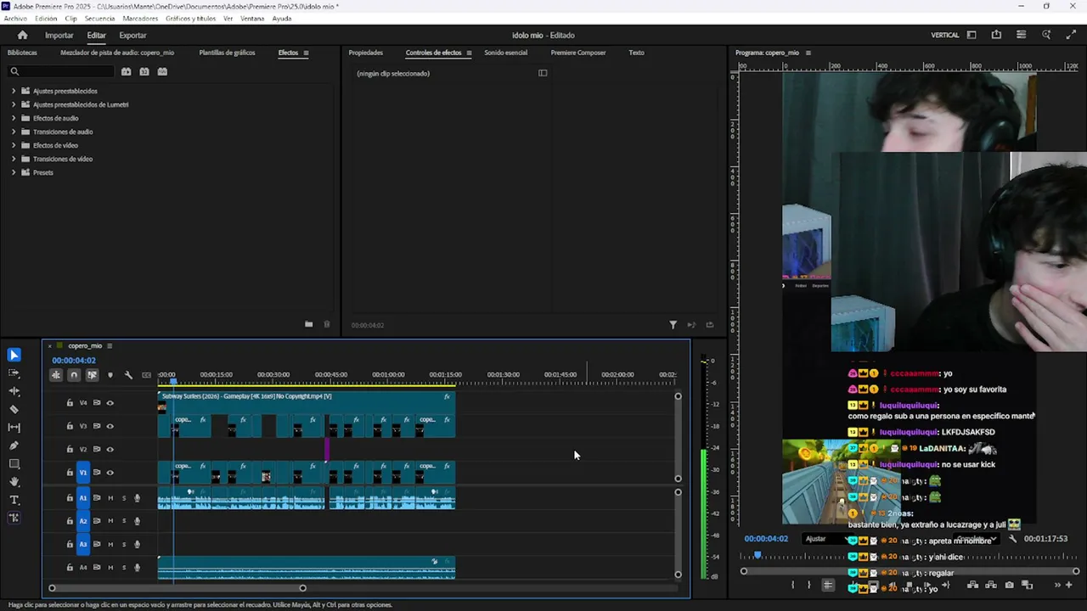Select the Track Select Forward tool

(14, 373)
